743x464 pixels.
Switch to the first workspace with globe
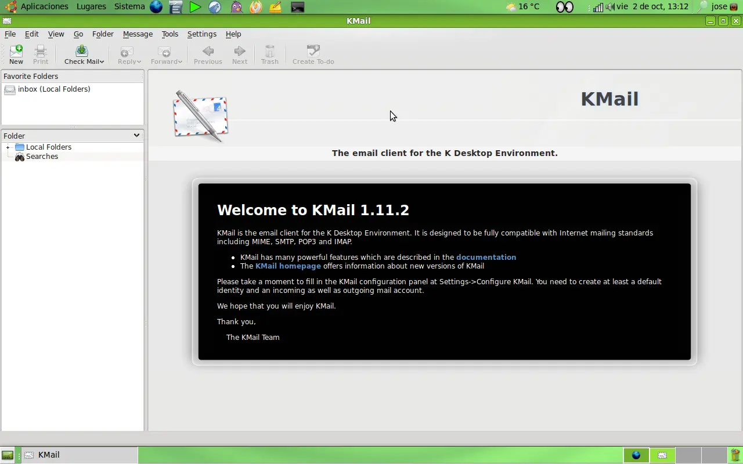point(636,455)
